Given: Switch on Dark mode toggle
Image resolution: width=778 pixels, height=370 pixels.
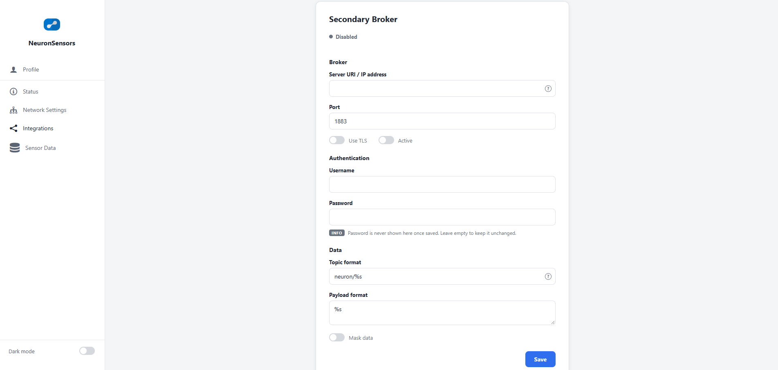Looking at the screenshot, I should click(87, 351).
